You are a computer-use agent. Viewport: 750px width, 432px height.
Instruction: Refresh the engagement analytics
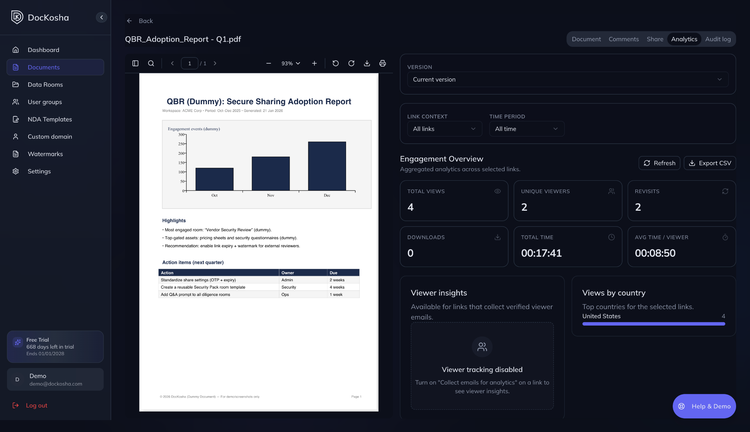[659, 163]
